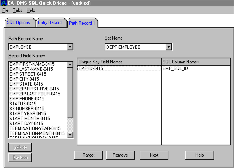
Task: Expand the Path Record Name dropdown
Action: [x=70, y=47]
